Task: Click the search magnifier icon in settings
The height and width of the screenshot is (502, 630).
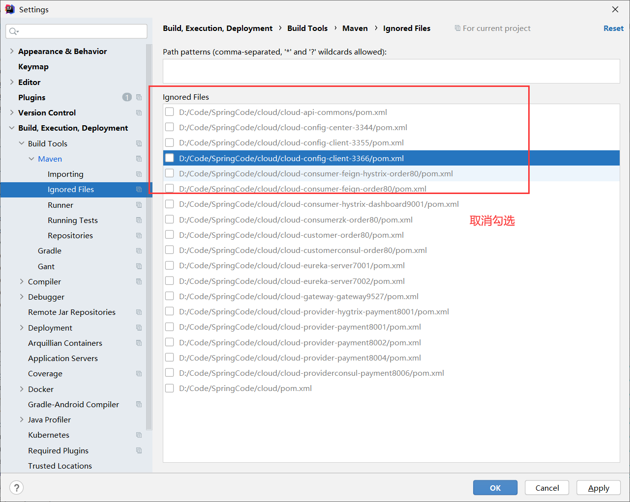Action: pyautogui.click(x=13, y=31)
